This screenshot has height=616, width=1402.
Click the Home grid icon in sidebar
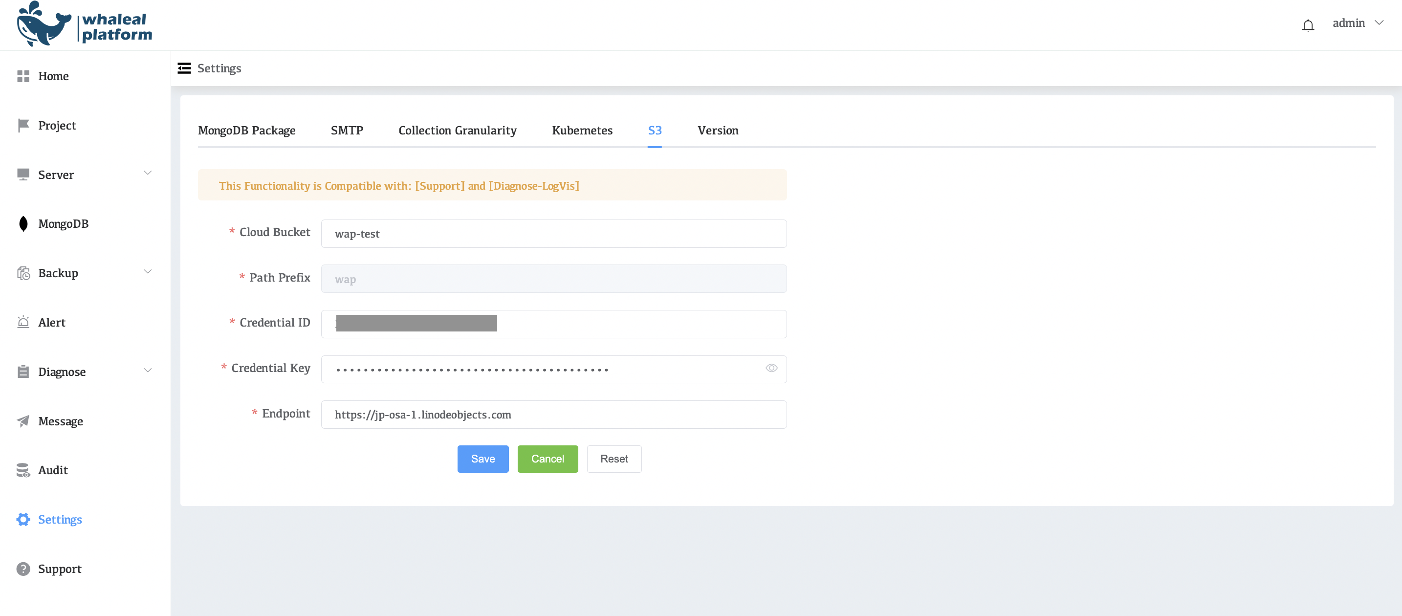[x=23, y=76]
